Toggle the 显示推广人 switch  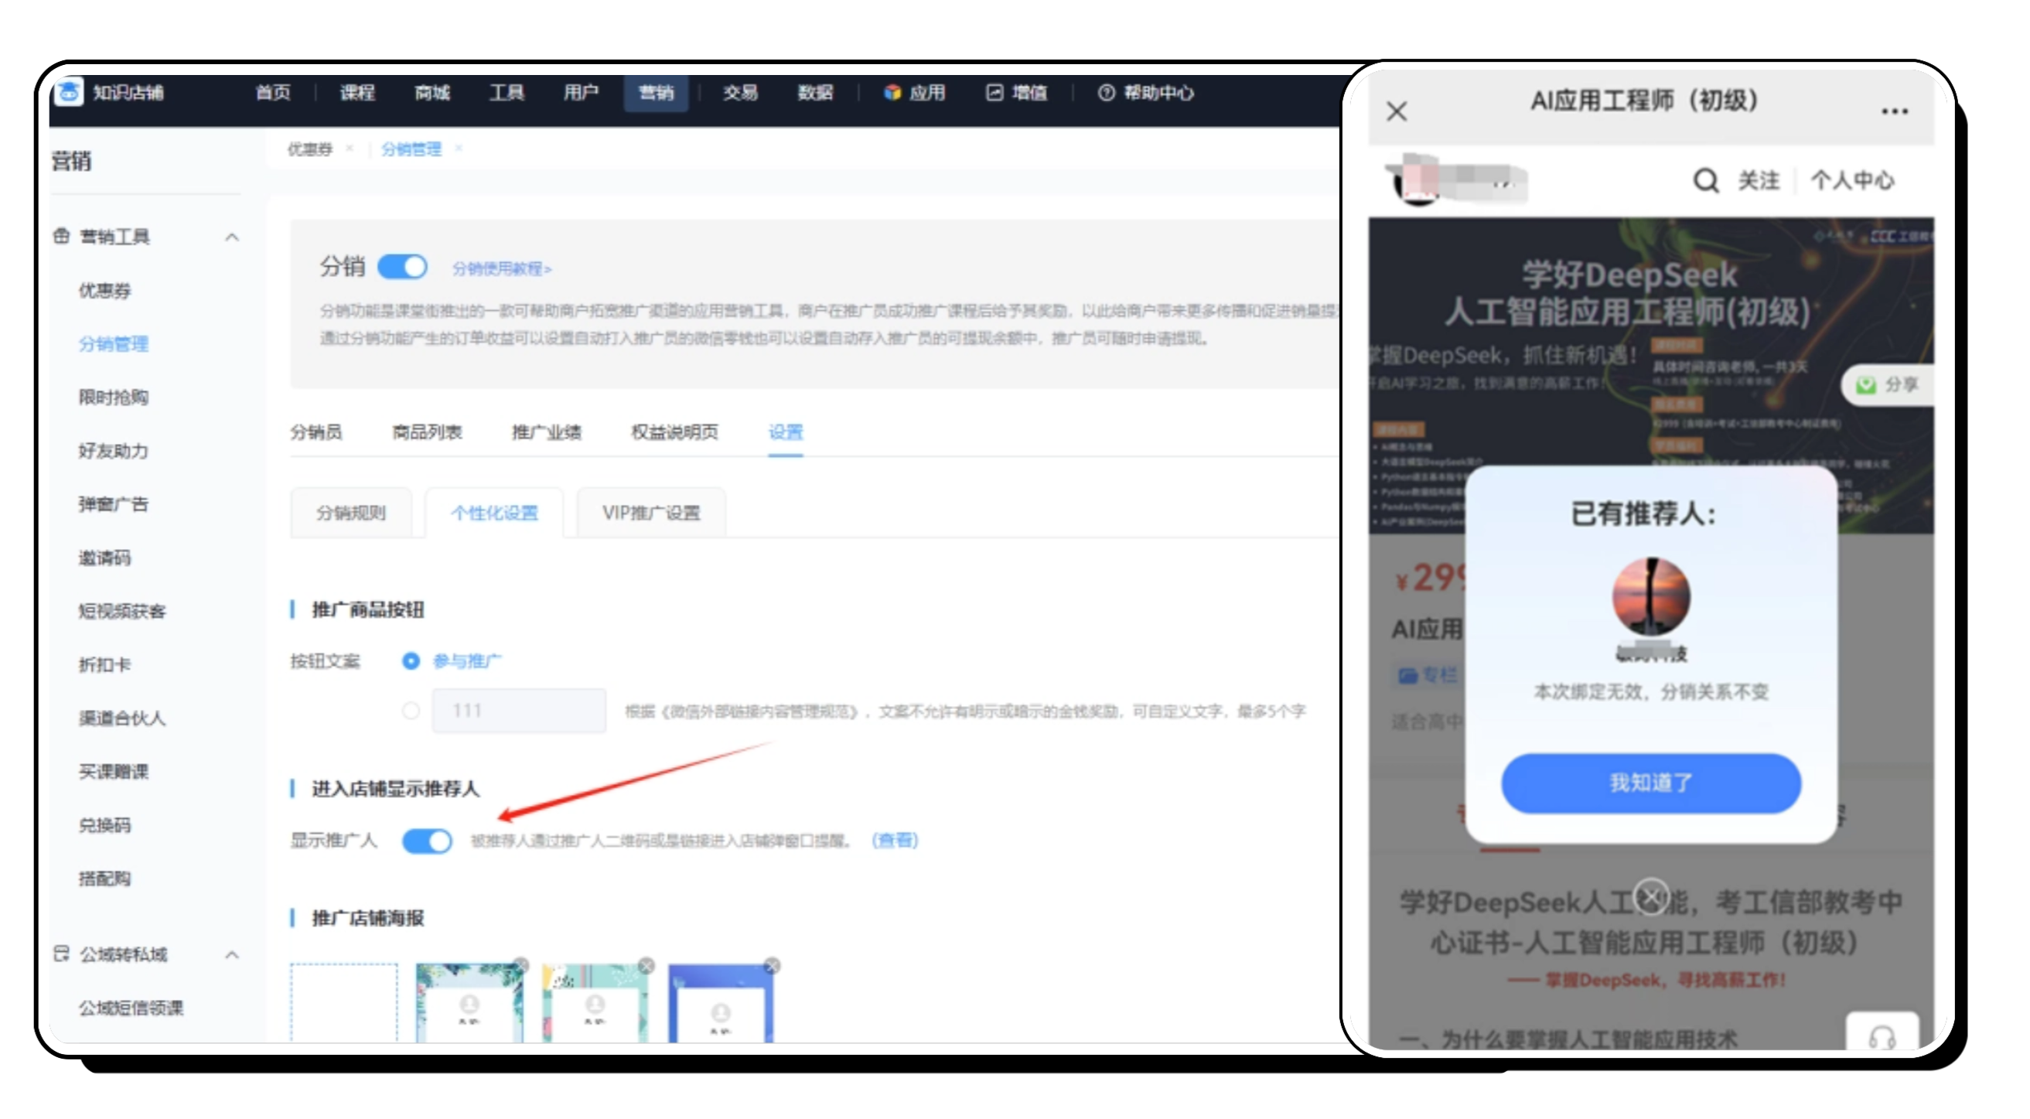pyautogui.click(x=426, y=840)
